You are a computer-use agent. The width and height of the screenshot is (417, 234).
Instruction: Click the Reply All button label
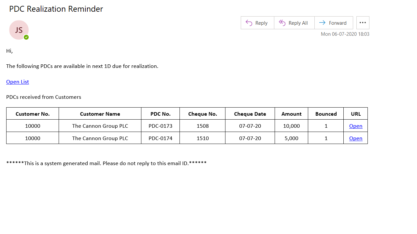click(298, 23)
